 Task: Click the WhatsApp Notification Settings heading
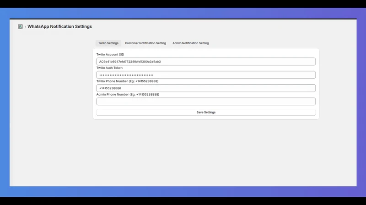[59, 26]
